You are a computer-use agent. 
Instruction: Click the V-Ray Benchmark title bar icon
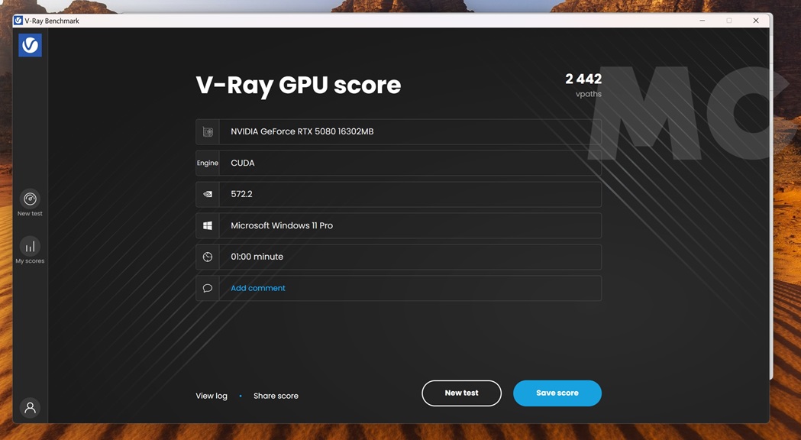[x=18, y=21]
